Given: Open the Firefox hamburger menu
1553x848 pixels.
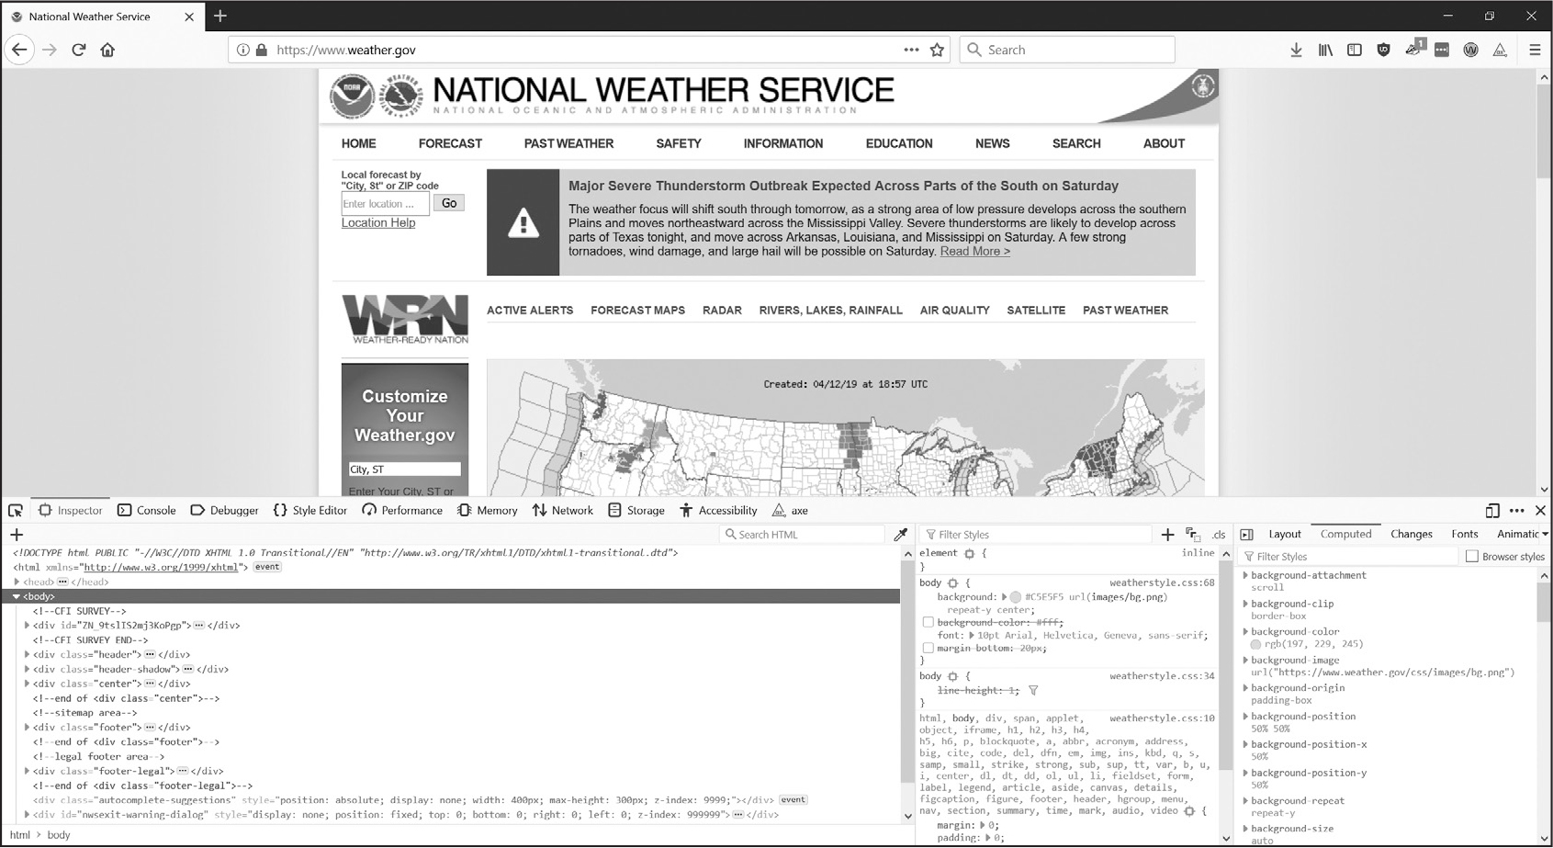Looking at the screenshot, I should click(x=1535, y=50).
